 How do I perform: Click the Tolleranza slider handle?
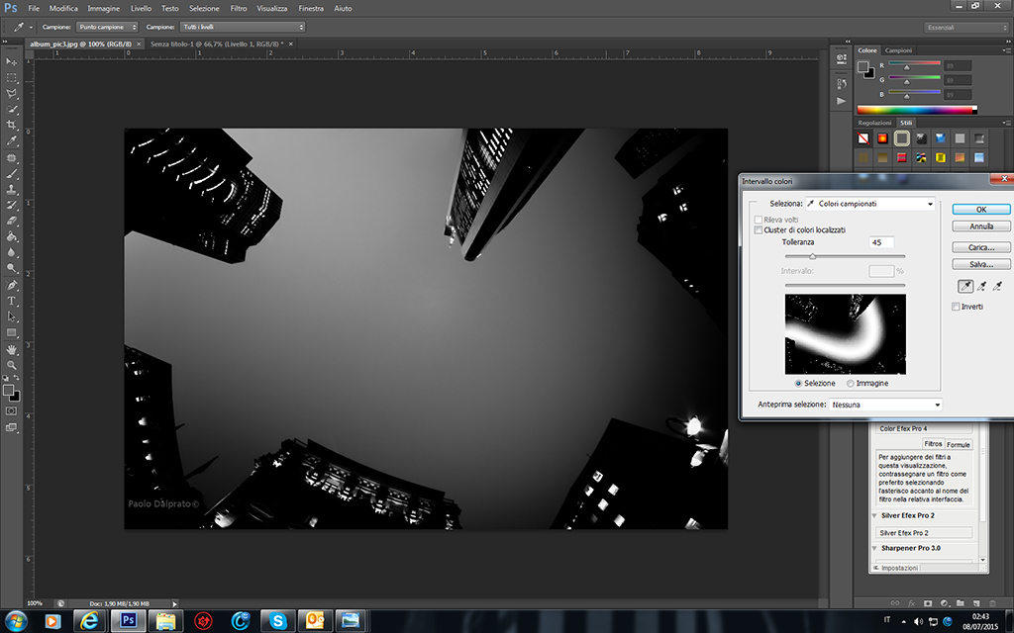pyautogui.click(x=813, y=256)
